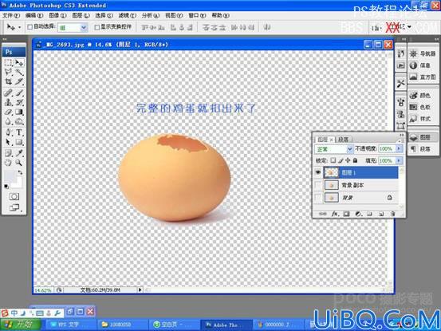This screenshot has height=331, width=441.
Task: Select the Slice tool
Action: [19, 81]
